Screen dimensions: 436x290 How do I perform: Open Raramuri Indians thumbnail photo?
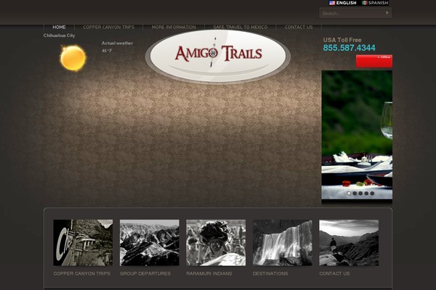pos(216,243)
